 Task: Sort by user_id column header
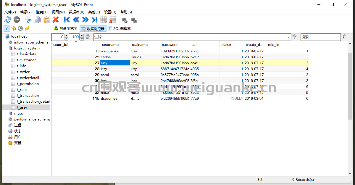(76, 45)
